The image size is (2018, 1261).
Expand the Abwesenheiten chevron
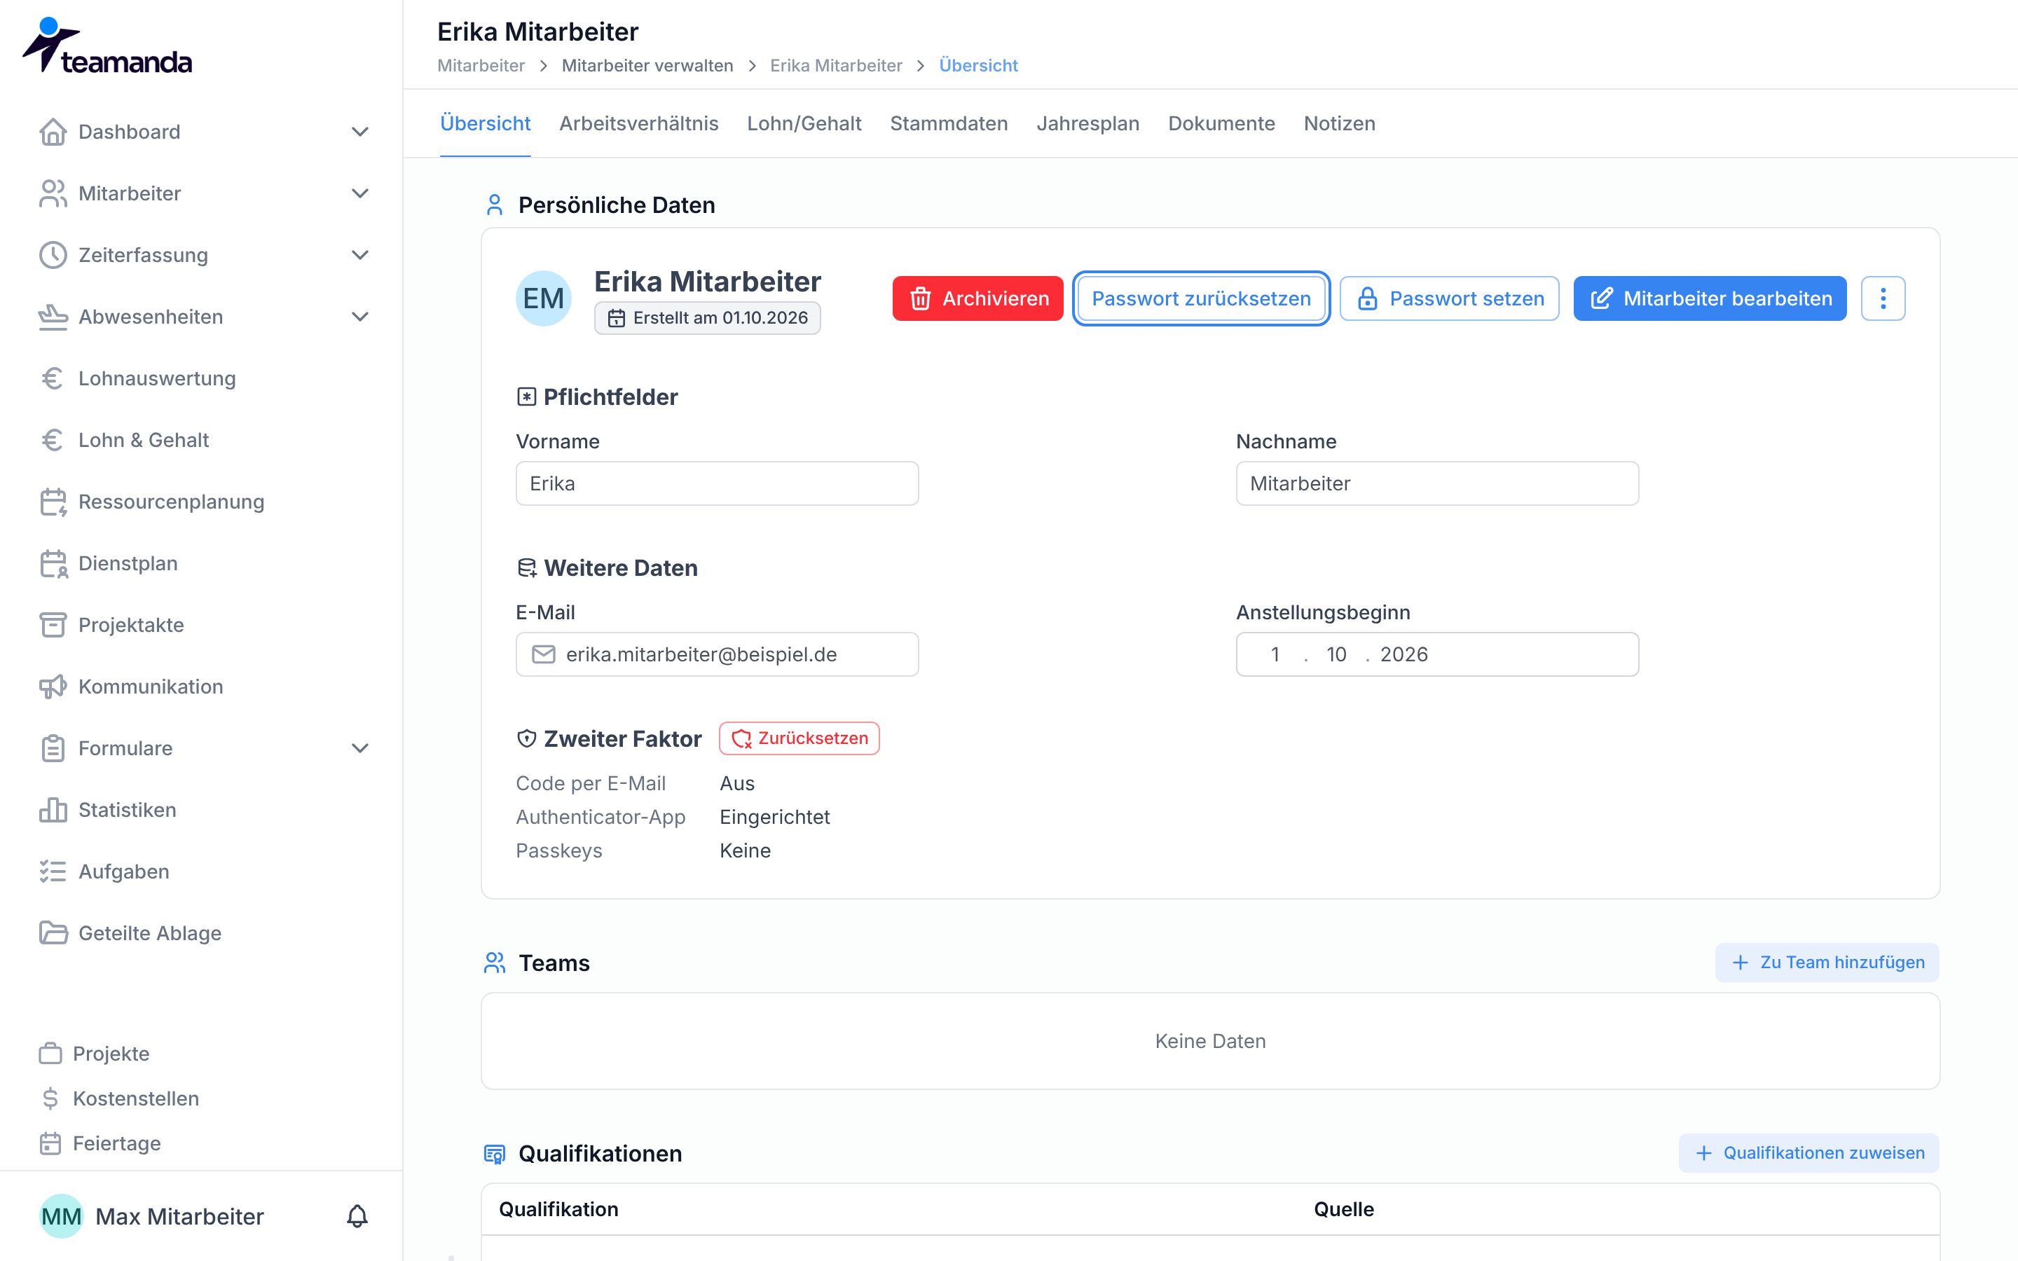(360, 317)
